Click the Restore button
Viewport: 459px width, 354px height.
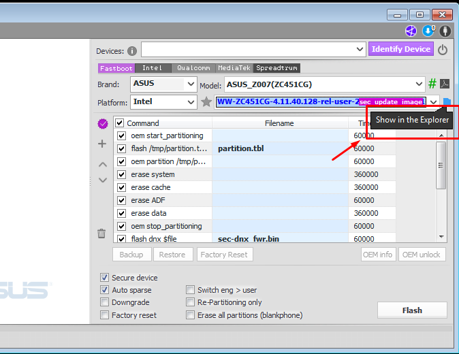[x=172, y=255]
